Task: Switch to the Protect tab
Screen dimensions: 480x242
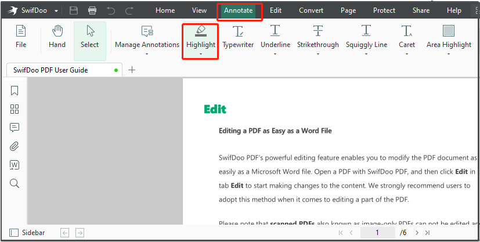Action: (x=384, y=10)
